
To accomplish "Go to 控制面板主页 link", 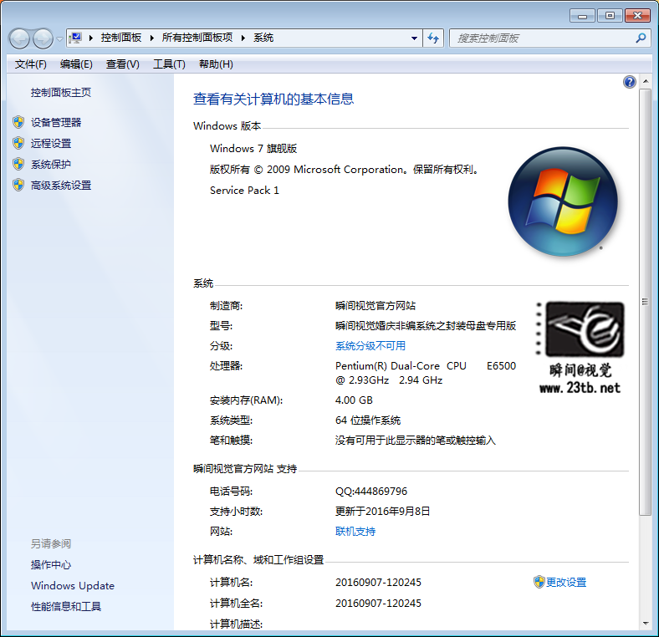I will tap(61, 93).
